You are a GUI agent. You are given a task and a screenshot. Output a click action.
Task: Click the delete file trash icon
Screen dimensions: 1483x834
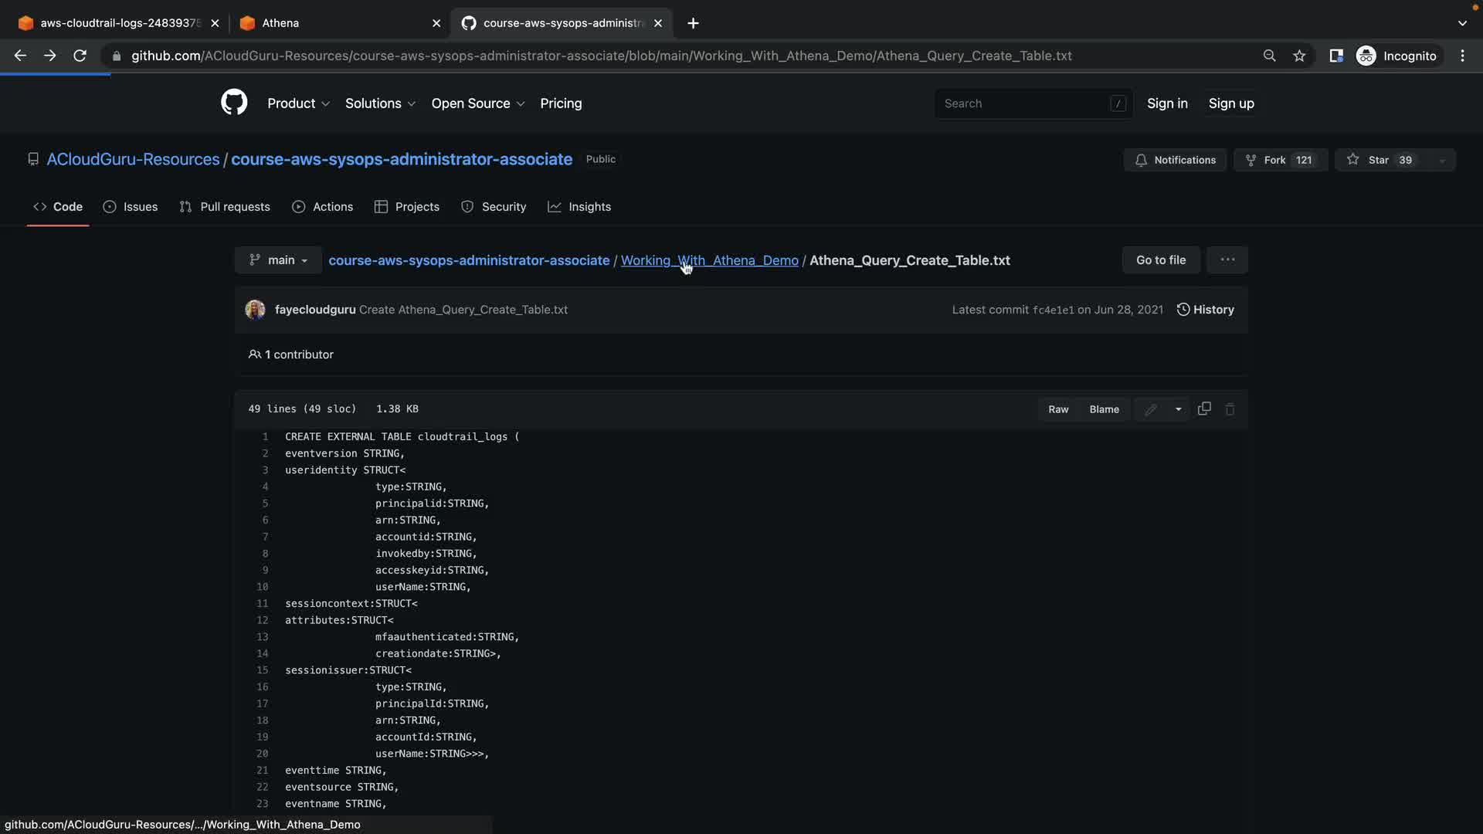point(1230,409)
